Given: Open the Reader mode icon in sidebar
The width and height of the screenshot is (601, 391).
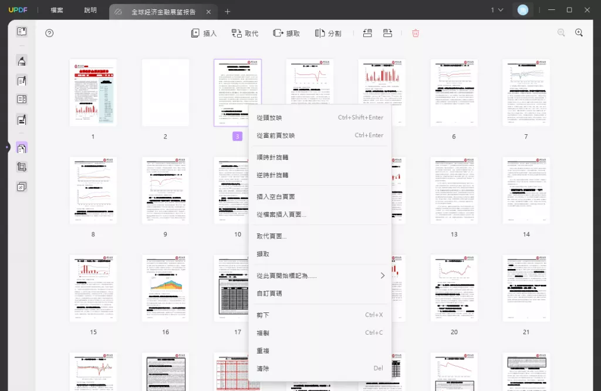Looking at the screenshot, I should click(22, 32).
